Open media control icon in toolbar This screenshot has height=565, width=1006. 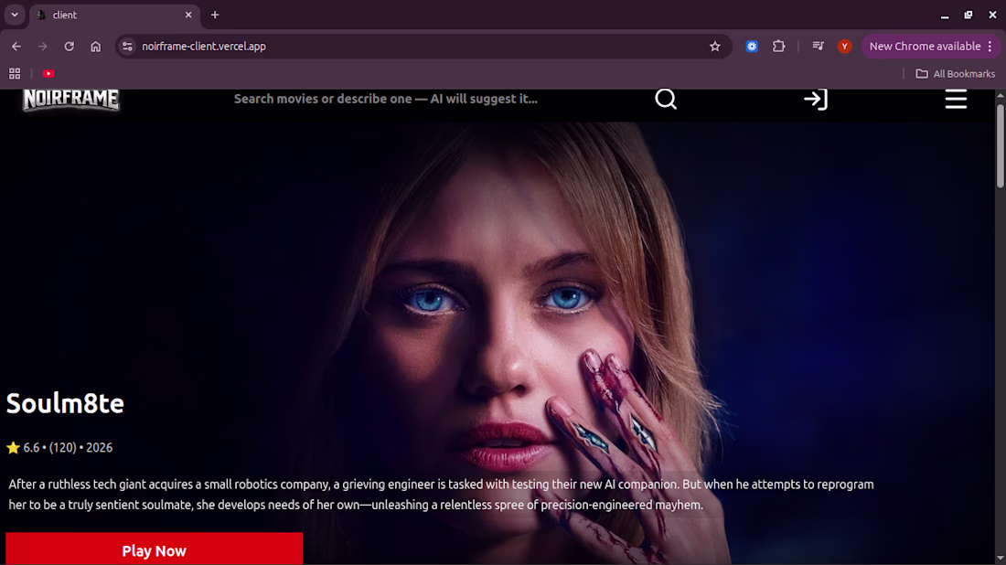[818, 47]
